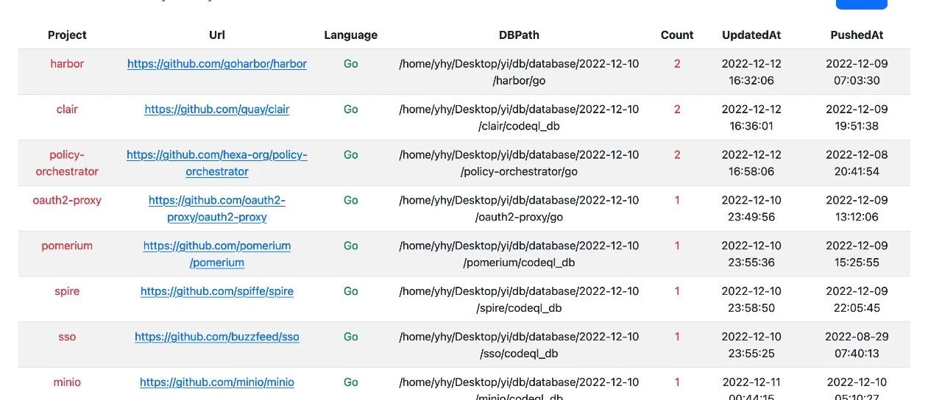Click PushedAt 2022-12-08 20:41:54 cell
Image resolution: width=942 pixels, height=400 pixels.
coord(857,163)
